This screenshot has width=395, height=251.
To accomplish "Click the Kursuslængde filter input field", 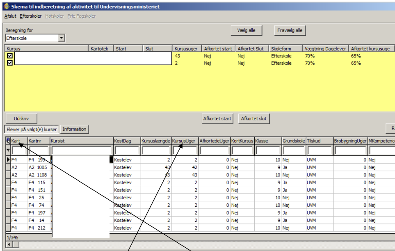I will (x=156, y=151).
